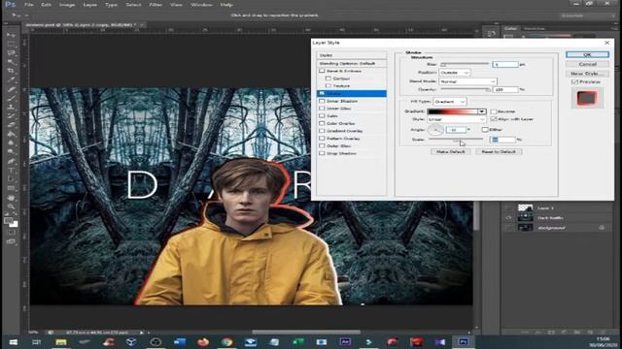Image resolution: width=622 pixels, height=349 pixels.
Task: Open Task View on taskbar
Action: tap(37, 342)
